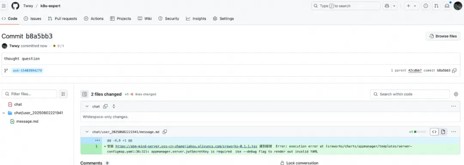Switch to the Pull requests tab
This screenshot has height=165, width=464.
click(62, 18)
